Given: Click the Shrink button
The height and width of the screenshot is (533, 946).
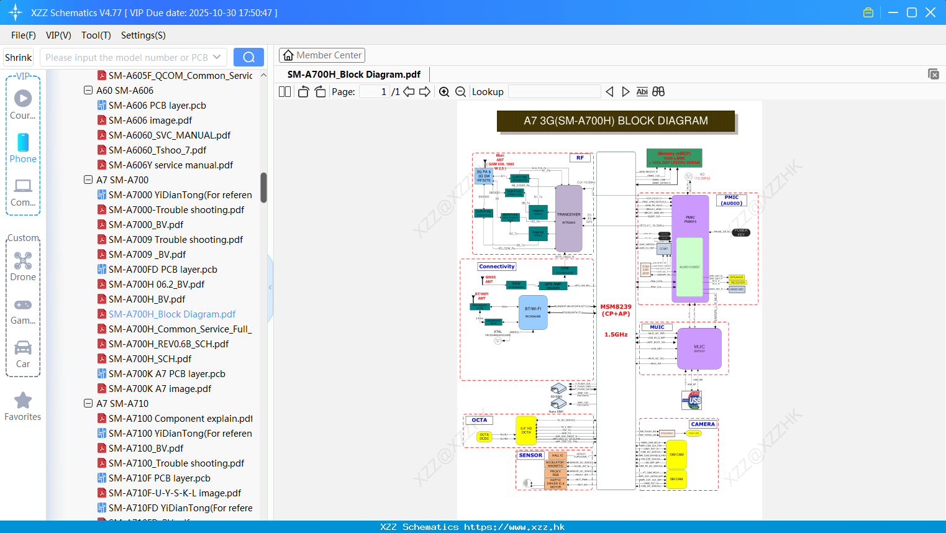Looking at the screenshot, I should tap(18, 57).
